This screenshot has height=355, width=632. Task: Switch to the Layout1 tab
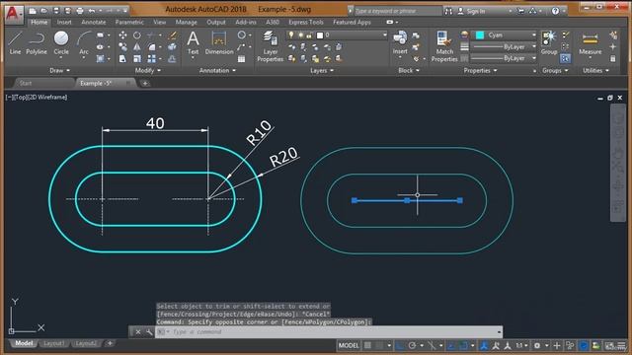coord(53,343)
